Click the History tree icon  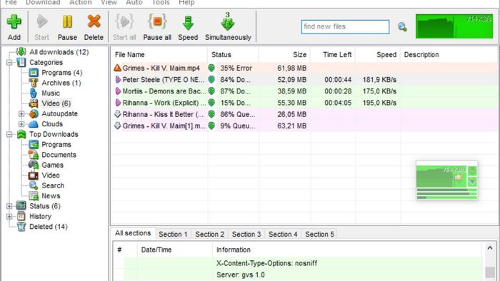pyautogui.click(x=21, y=216)
